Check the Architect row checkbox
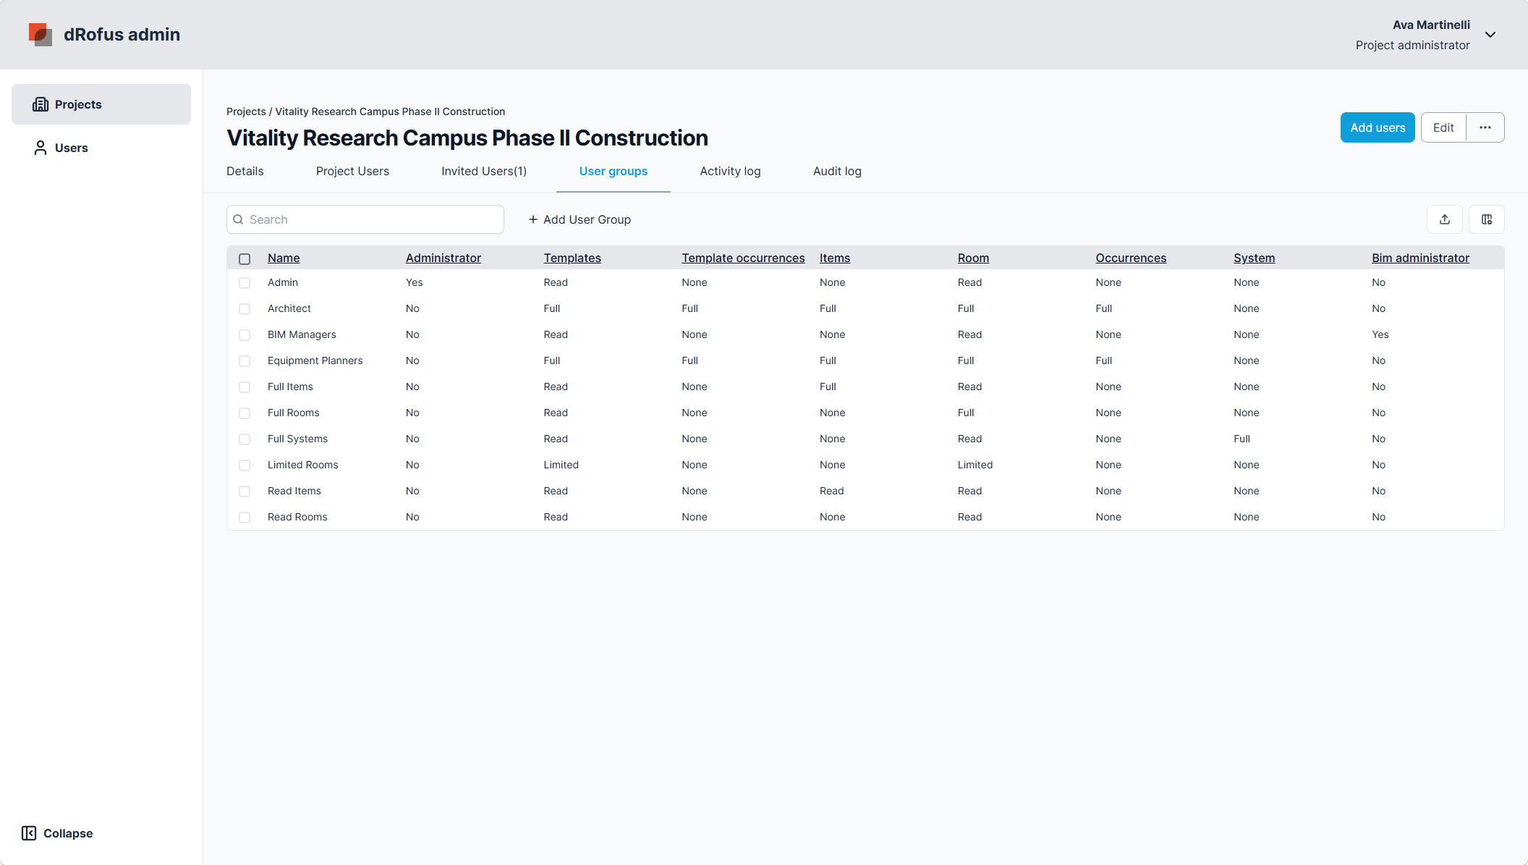Image resolution: width=1528 pixels, height=865 pixels. (245, 309)
